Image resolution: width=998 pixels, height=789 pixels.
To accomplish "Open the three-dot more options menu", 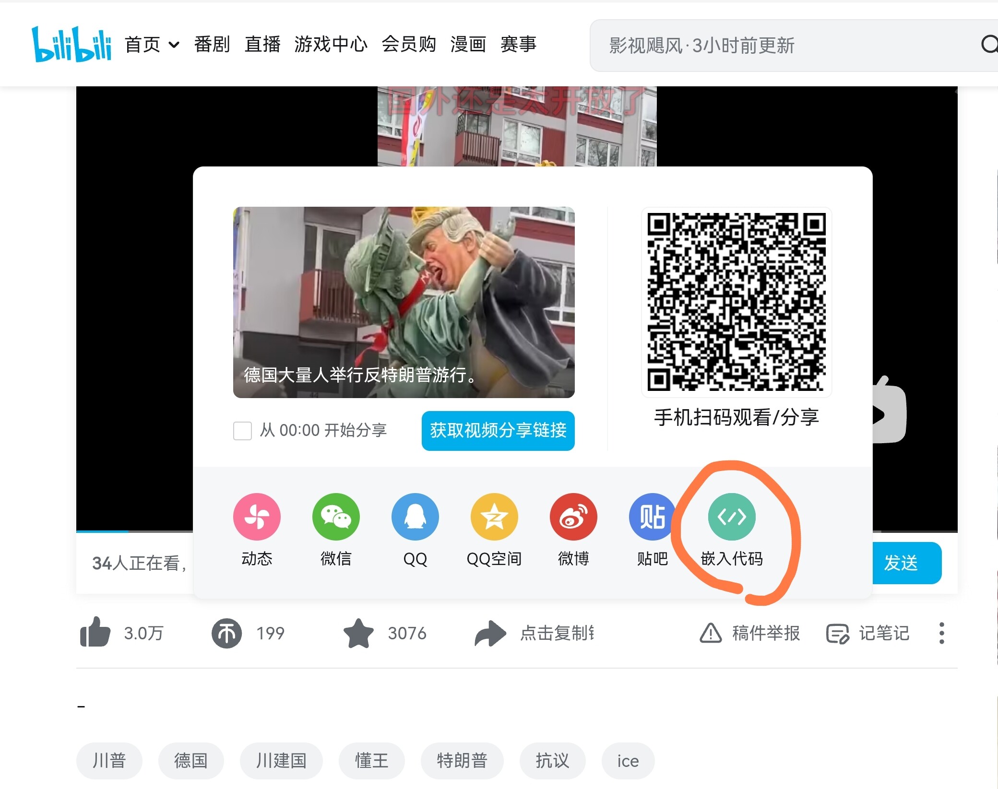I will 941,633.
